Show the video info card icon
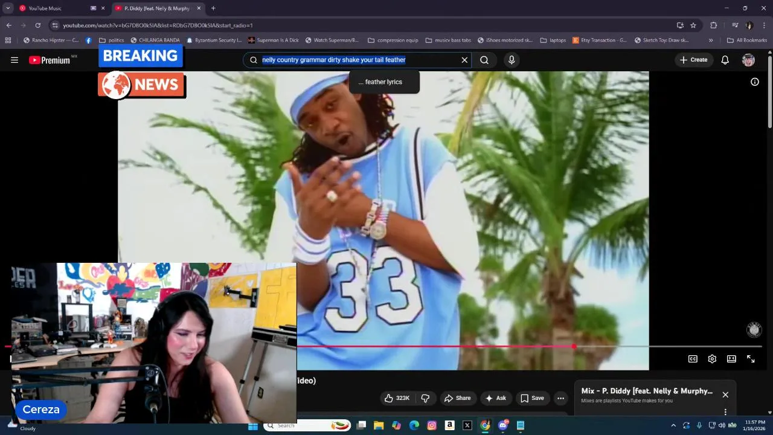The width and height of the screenshot is (773, 435). point(755,82)
